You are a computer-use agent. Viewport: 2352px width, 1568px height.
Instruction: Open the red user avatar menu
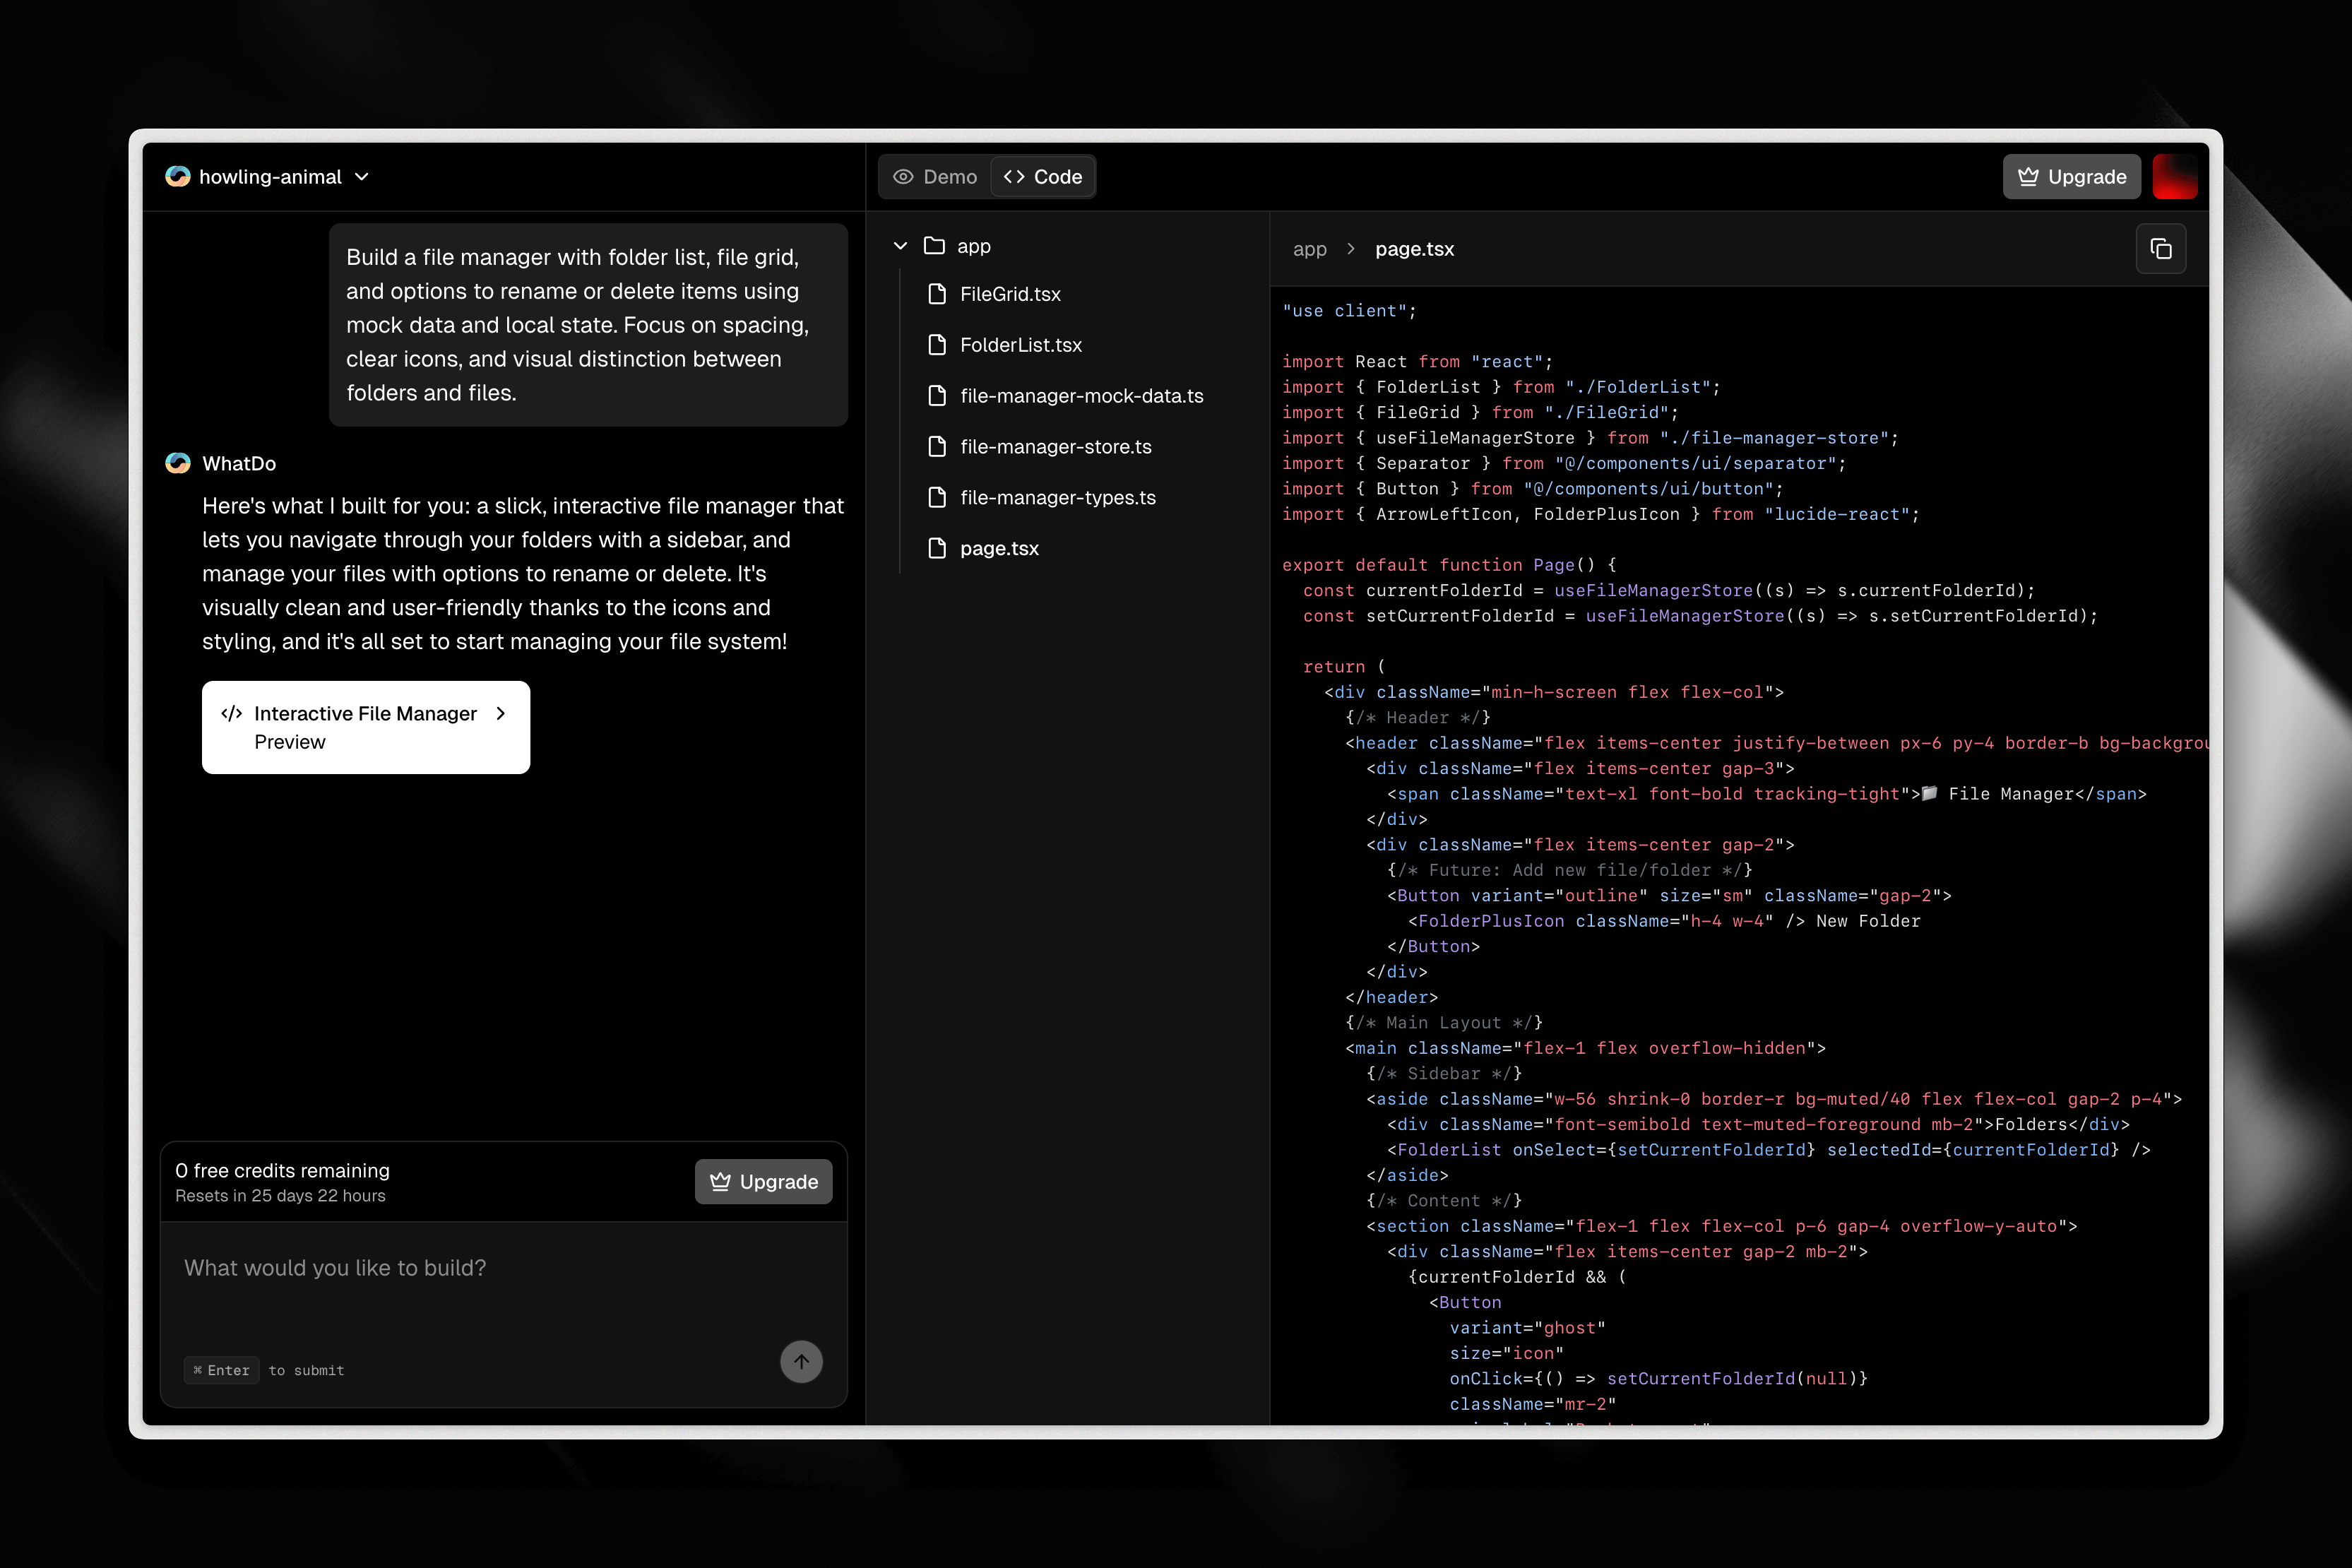click(x=2174, y=177)
